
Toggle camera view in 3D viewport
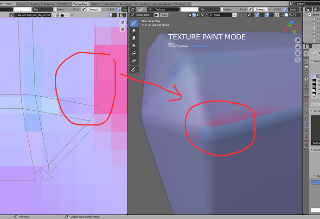[x=298, y=53]
